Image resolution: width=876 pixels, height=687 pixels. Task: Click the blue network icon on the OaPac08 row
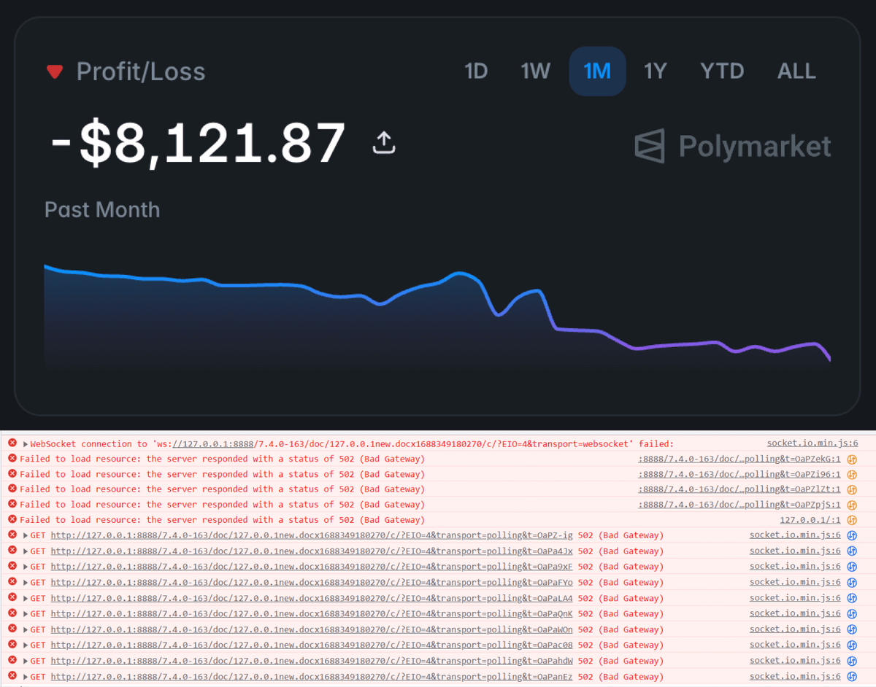click(851, 645)
